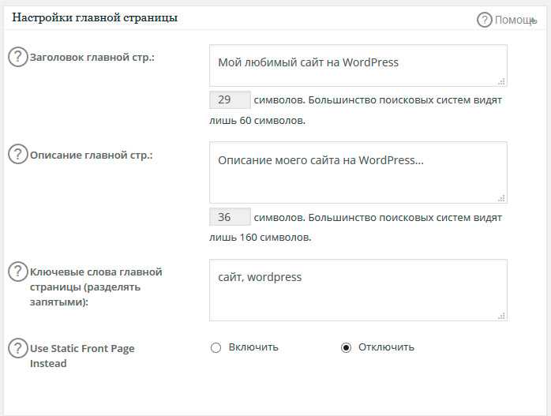551x416 pixels.
Task: Click the 'лишь 160 символов.' hint text
Action: (x=261, y=238)
